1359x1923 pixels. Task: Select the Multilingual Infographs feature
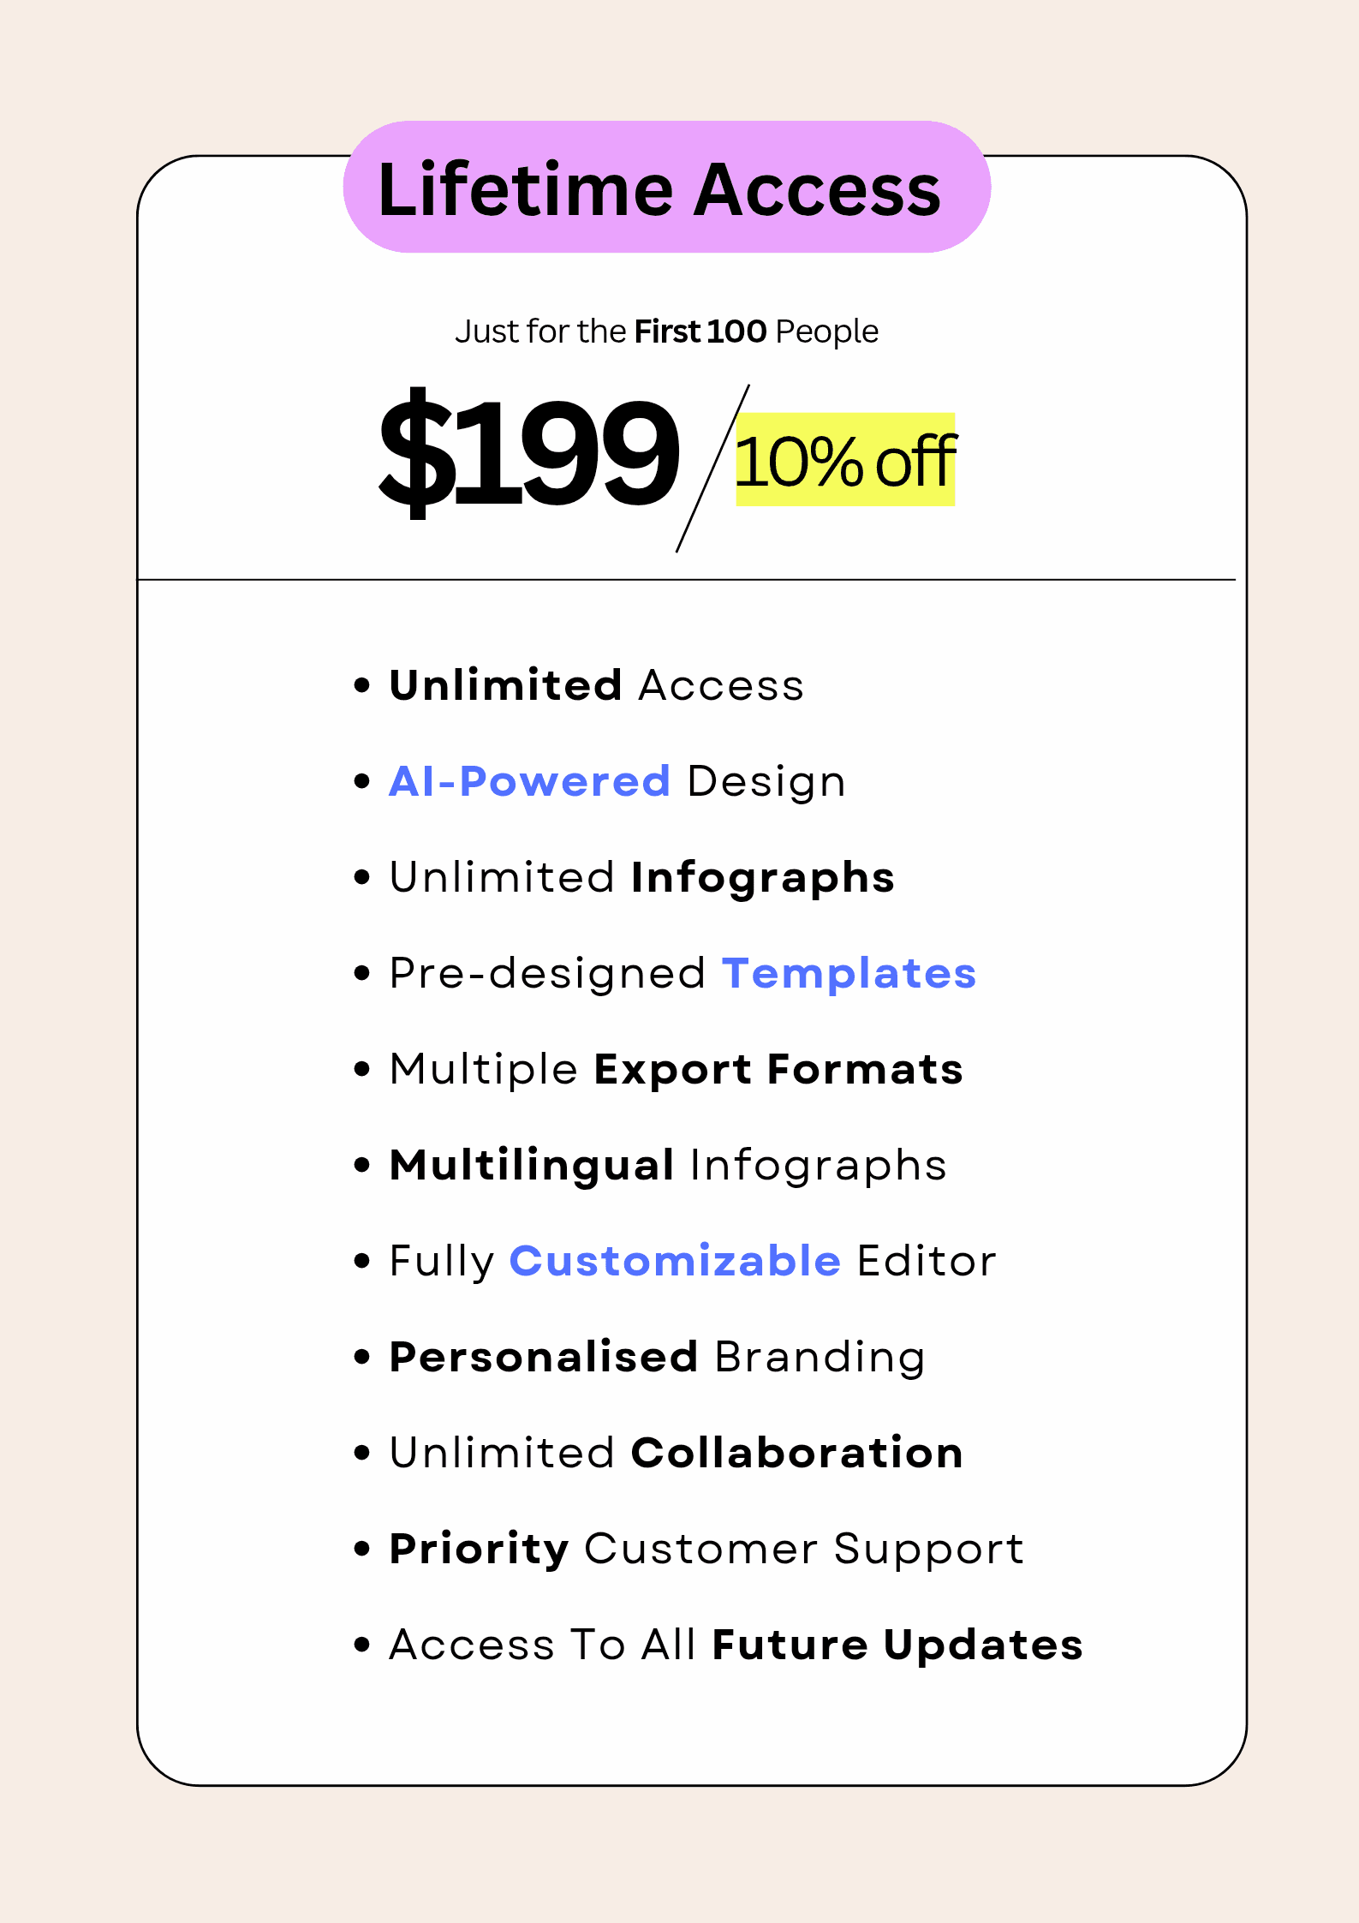(668, 1166)
